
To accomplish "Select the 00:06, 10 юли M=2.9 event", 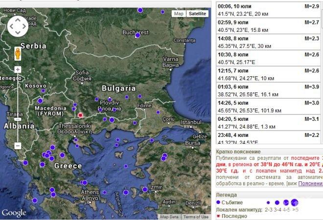I will [x=268, y=9].
